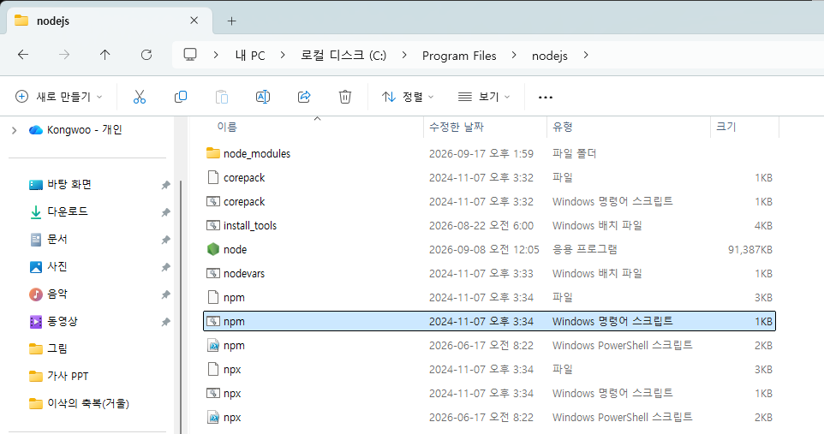Unpin 동영상 using its pin icon

coord(165,322)
